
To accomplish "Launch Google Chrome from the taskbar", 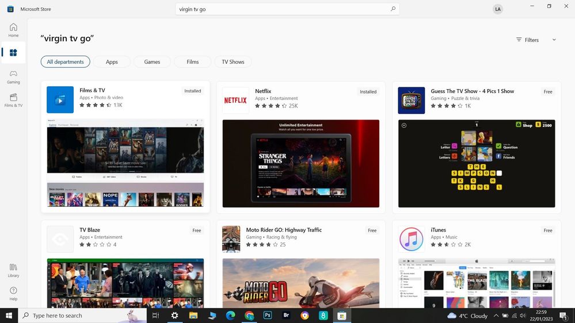I will [x=249, y=316].
